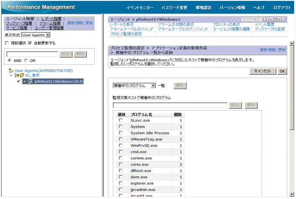Switch to ブックマーク階層 tab
Screen dimensions: 296x199
click(x=19, y=24)
